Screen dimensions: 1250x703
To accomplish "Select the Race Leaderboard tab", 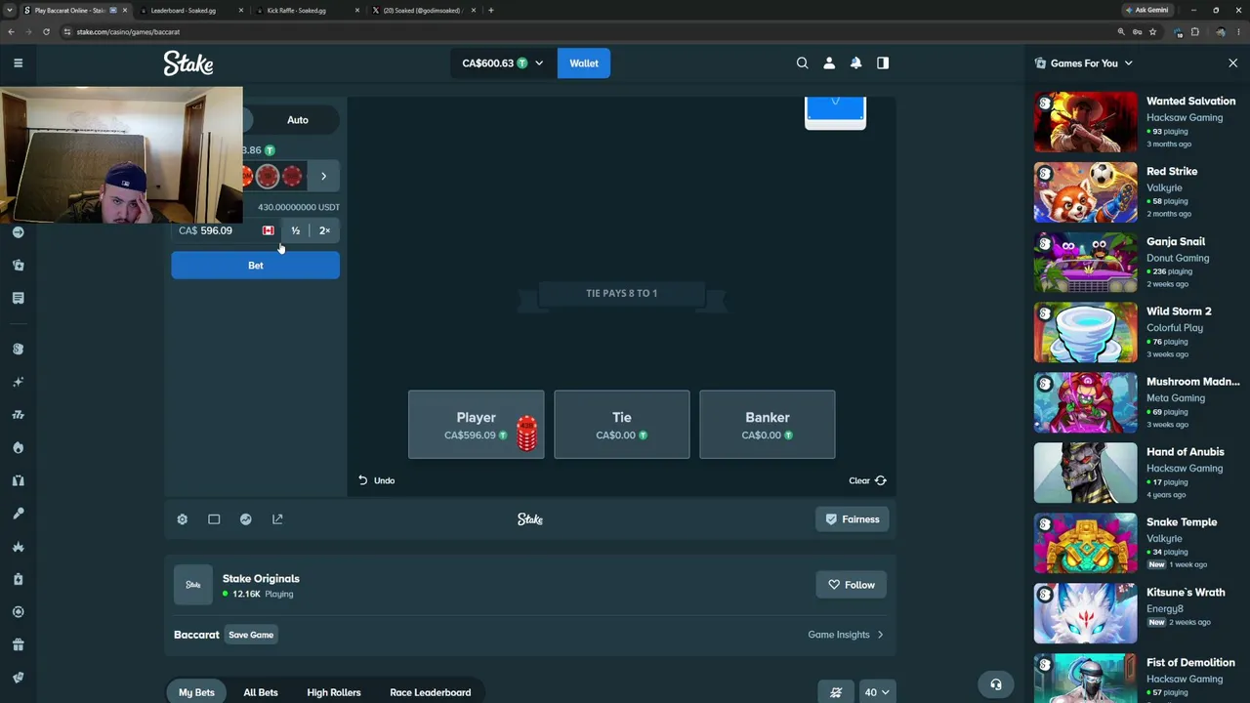I will (431, 692).
